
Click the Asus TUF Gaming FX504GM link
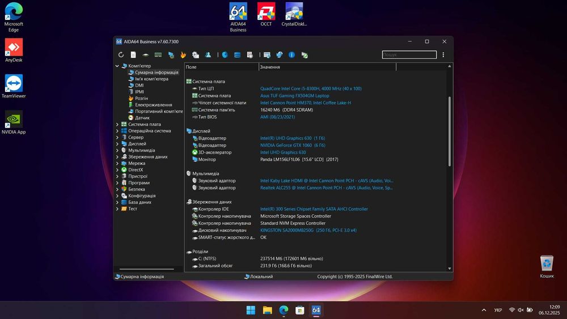[295, 96]
